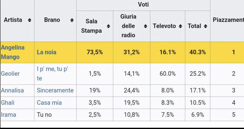The image size is (244, 129).
Task: Sort by Televoto sort arrows
Action: point(180,26)
